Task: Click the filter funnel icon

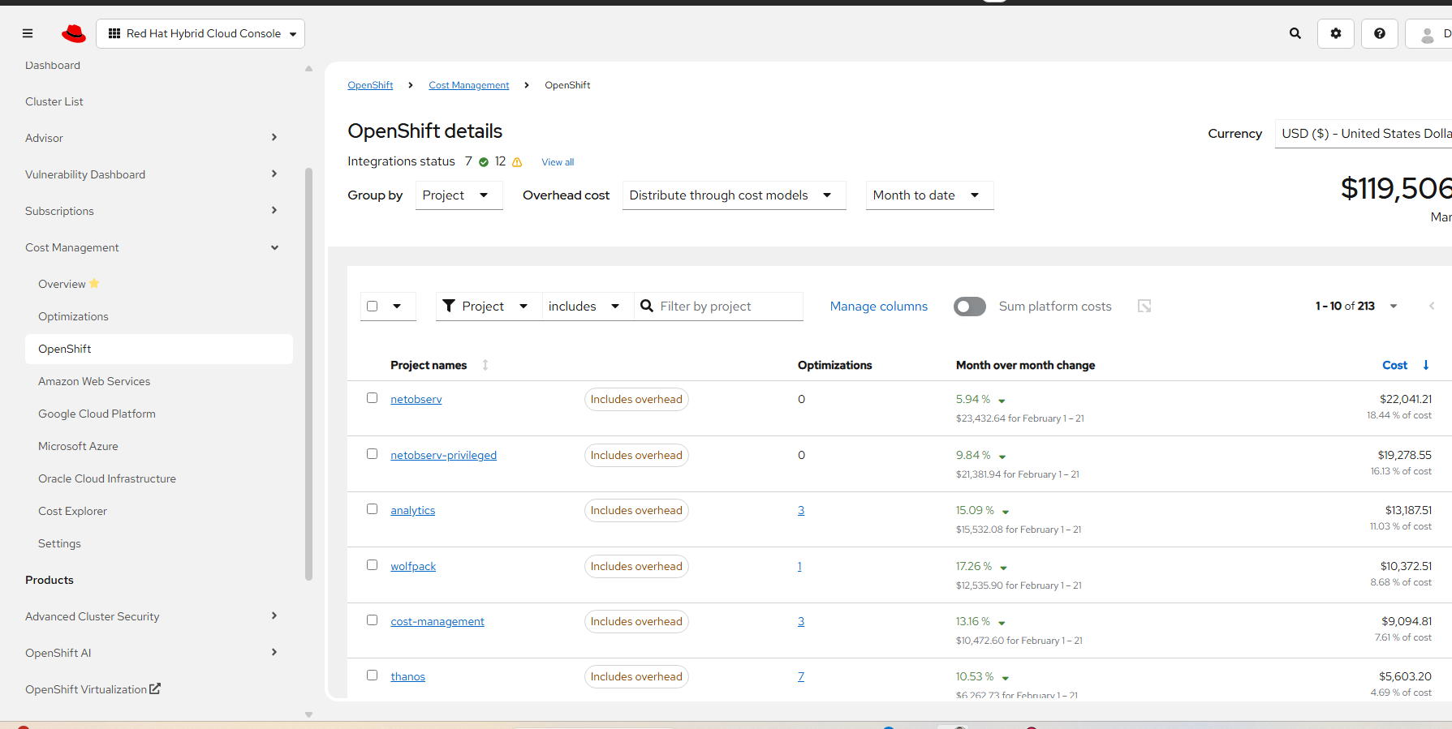Action: point(449,306)
